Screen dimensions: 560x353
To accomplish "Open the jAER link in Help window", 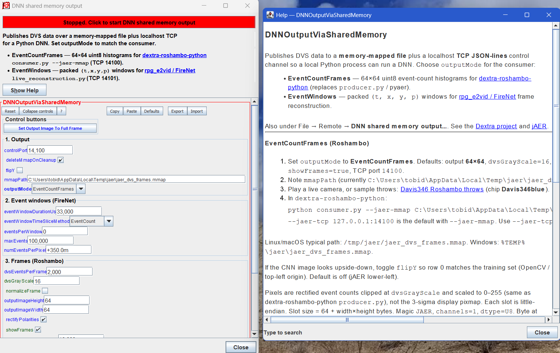I will [x=539, y=126].
